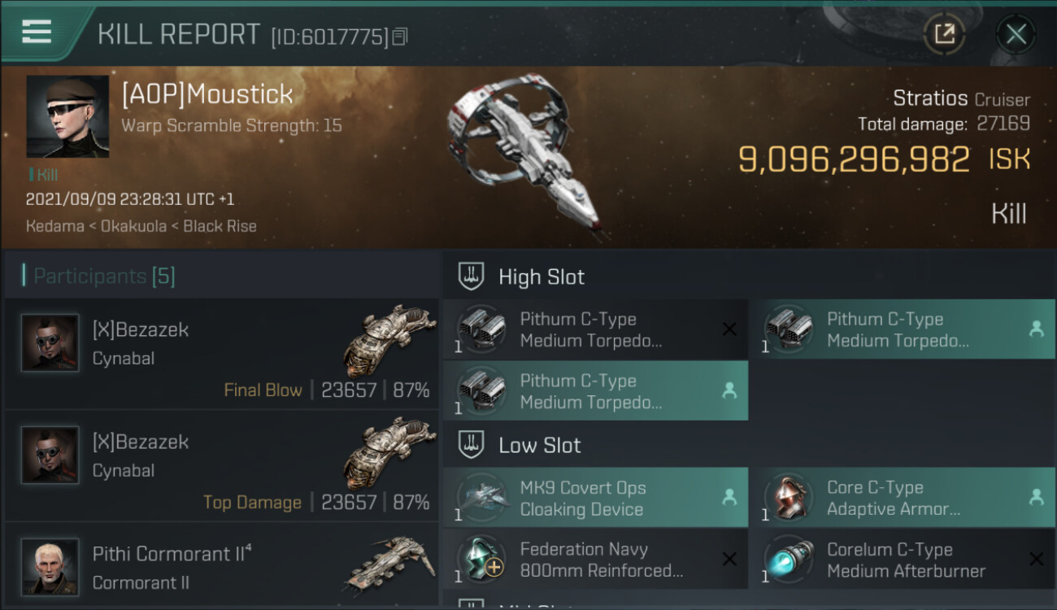This screenshot has height=610, width=1057.
Task: Close the kill report window
Action: pyautogui.click(x=1016, y=34)
